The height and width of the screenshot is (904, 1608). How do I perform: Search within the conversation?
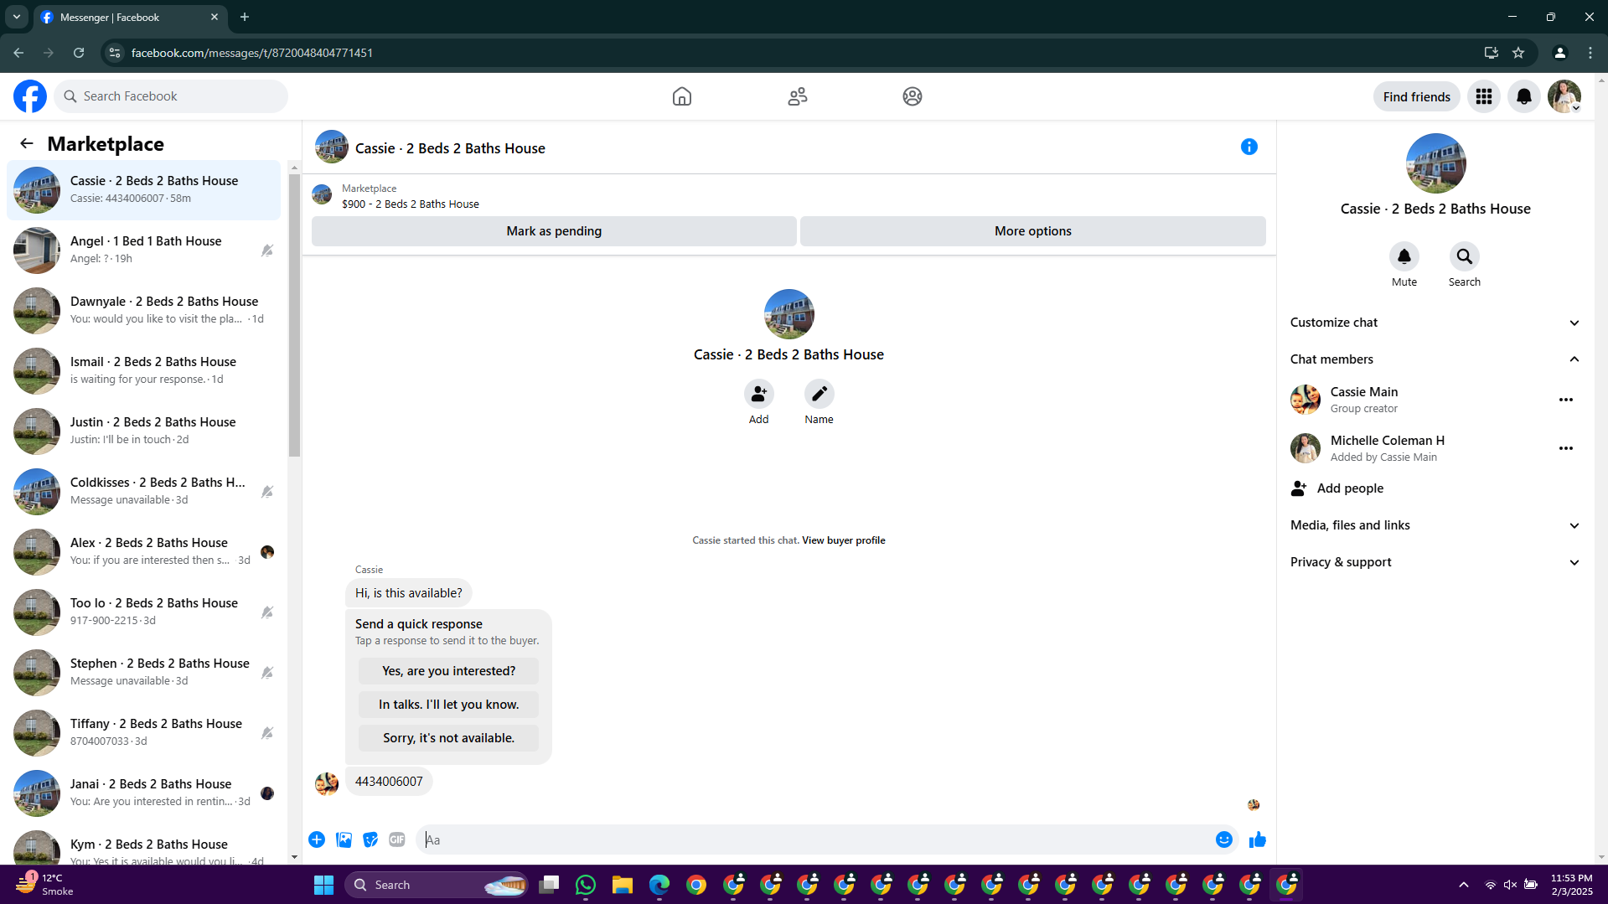[1465, 256]
